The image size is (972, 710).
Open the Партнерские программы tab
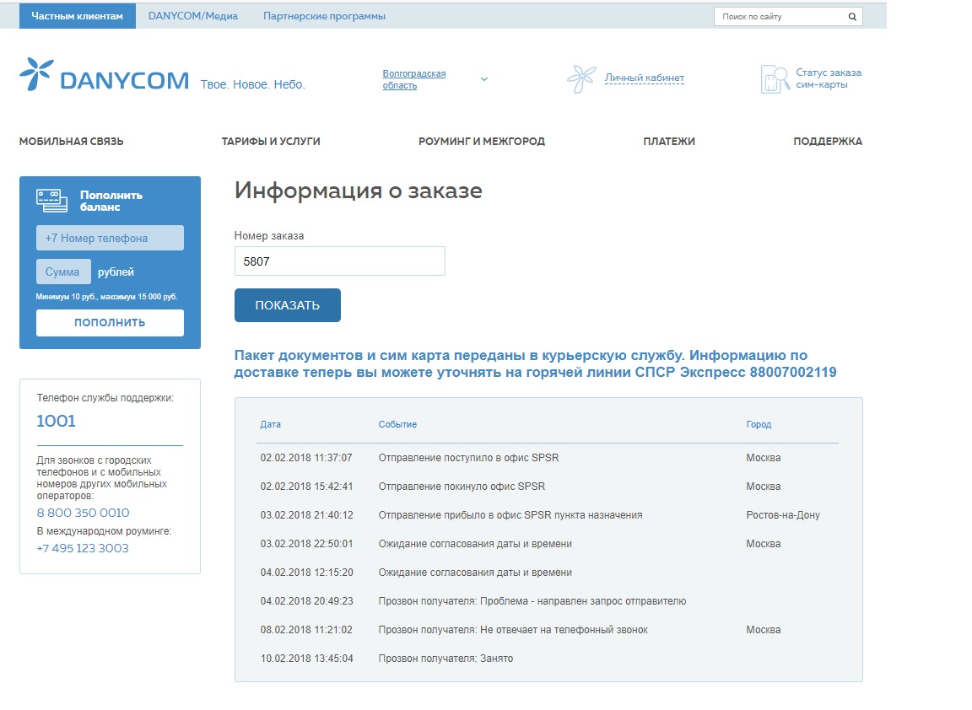[x=324, y=16]
